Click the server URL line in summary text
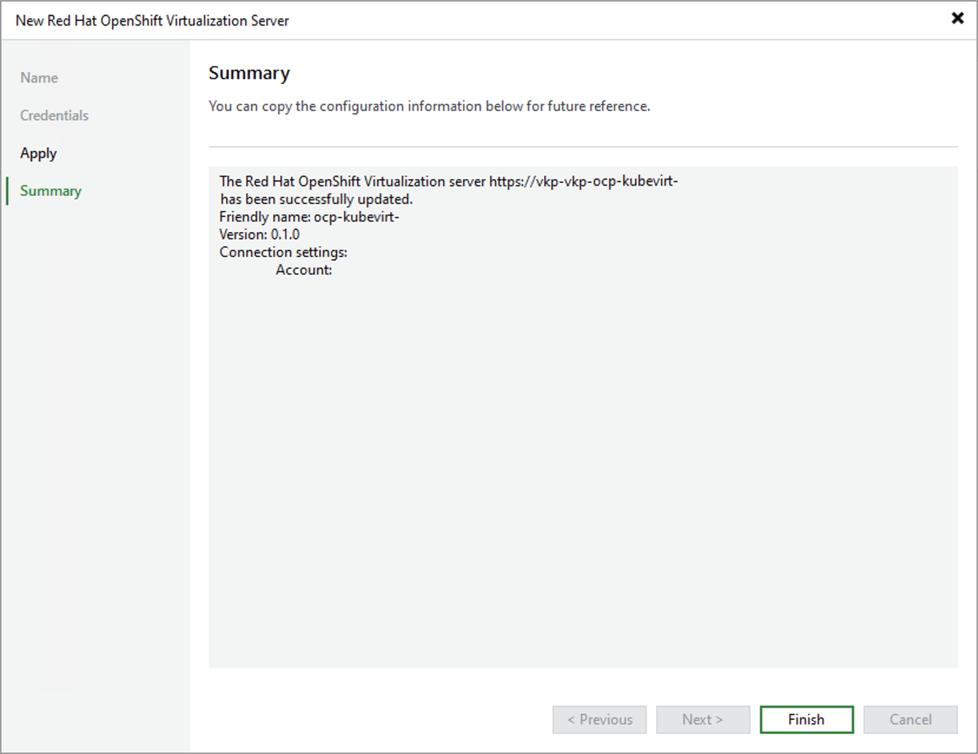The height and width of the screenshot is (754, 978). pos(449,181)
